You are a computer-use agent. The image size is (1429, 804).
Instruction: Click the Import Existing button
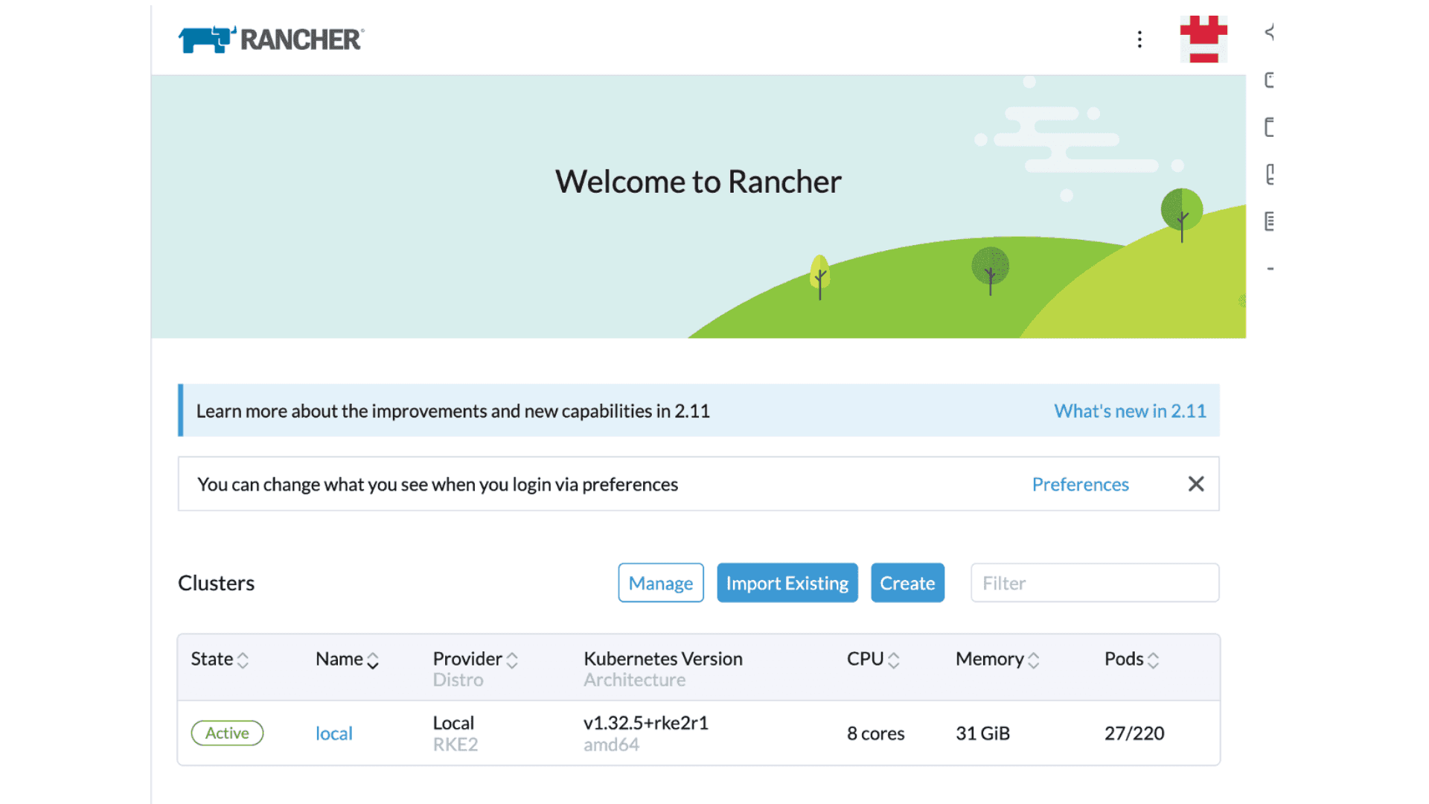click(787, 583)
